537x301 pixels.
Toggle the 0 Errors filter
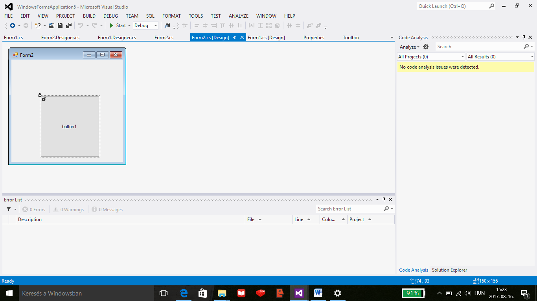(34, 210)
